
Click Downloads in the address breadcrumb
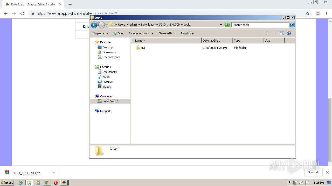pos(148,25)
